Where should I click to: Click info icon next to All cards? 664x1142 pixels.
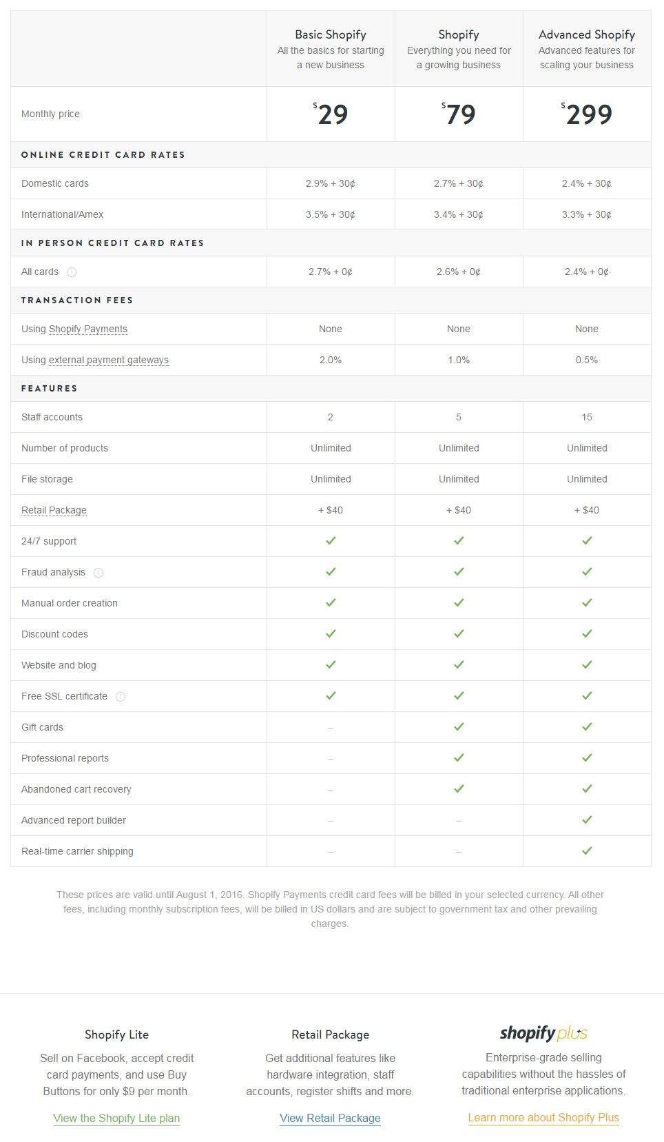pyautogui.click(x=72, y=272)
